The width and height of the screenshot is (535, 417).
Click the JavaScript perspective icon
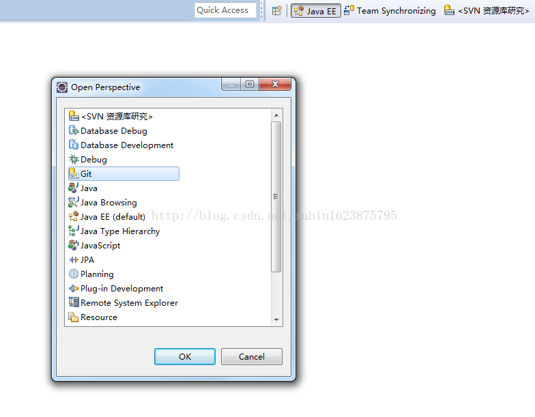click(x=74, y=245)
